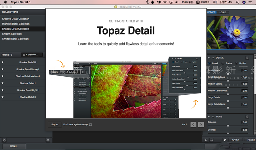Favorite the Shadow Detail Light I star
The height and width of the screenshot is (150, 256).
pos(3,90)
